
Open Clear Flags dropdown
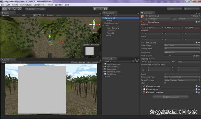182,45
